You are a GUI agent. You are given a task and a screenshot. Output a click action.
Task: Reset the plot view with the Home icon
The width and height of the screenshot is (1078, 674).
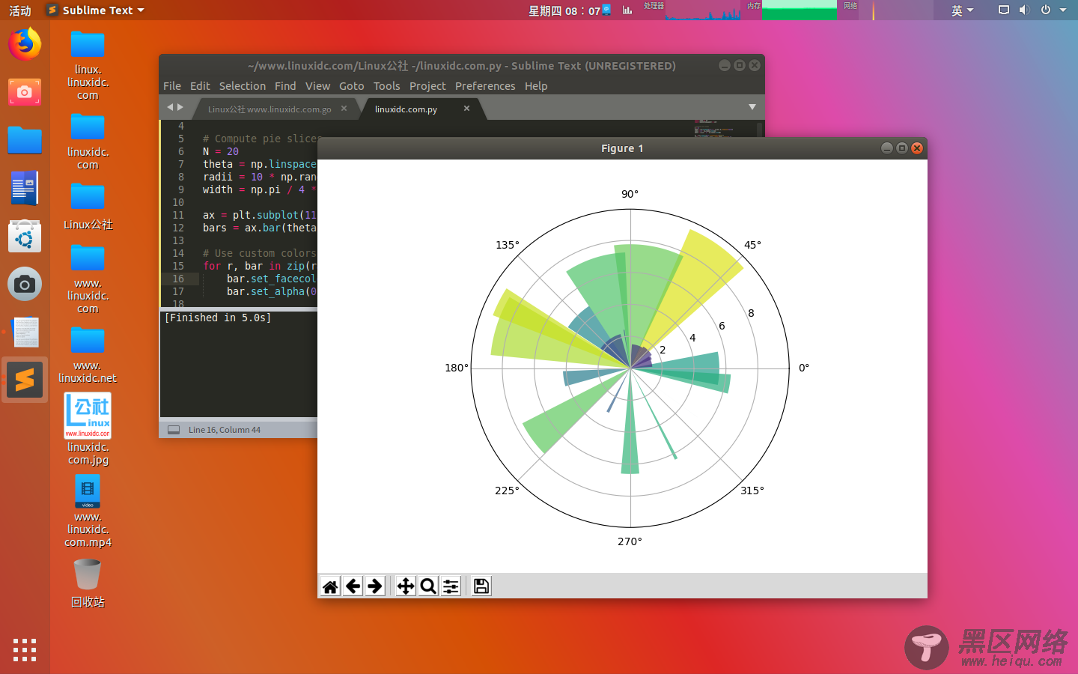330,586
